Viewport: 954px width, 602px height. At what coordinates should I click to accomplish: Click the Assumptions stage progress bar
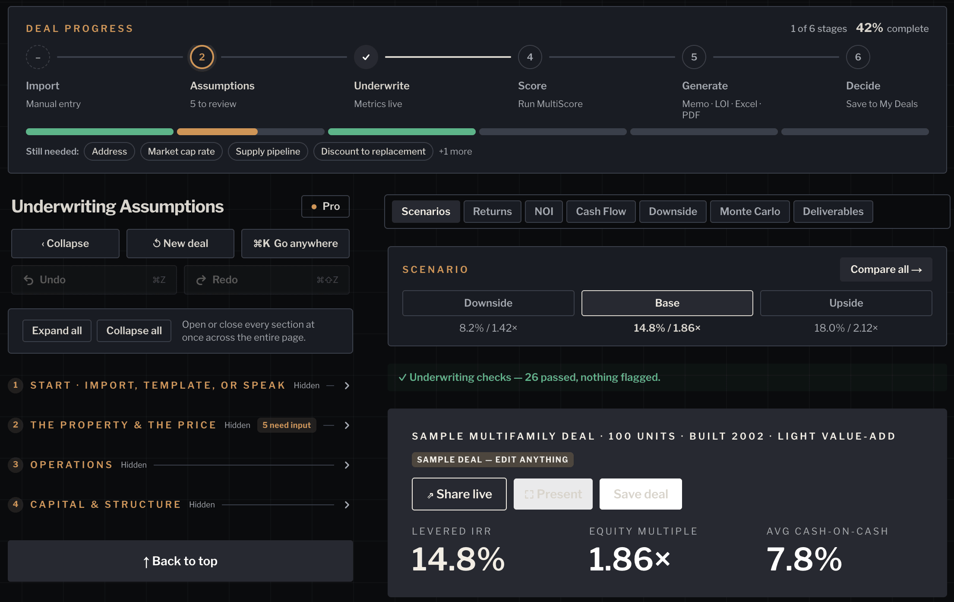(251, 132)
